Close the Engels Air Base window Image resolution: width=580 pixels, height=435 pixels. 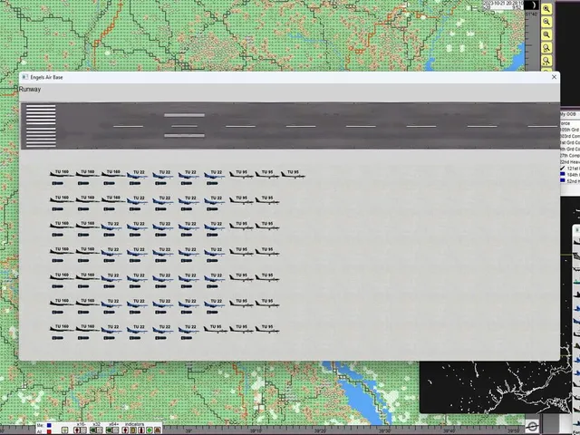(554, 77)
